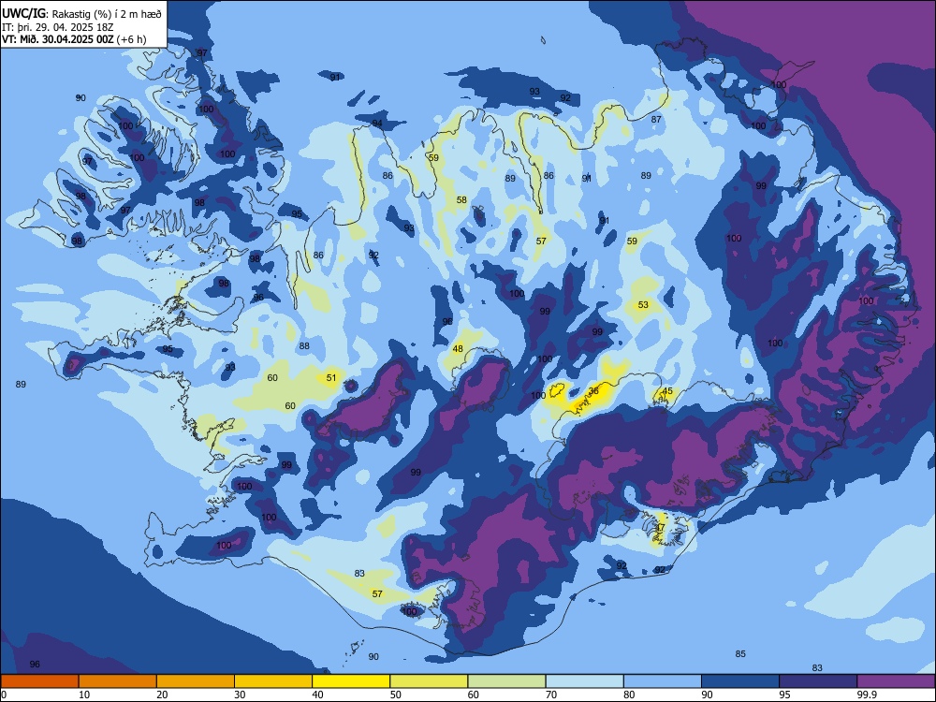Viewport: 936px width, 702px height.
Task: Click the initial time line 'IT: þri. 29. 04. 2025 18Z'
Action: coord(57,27)
